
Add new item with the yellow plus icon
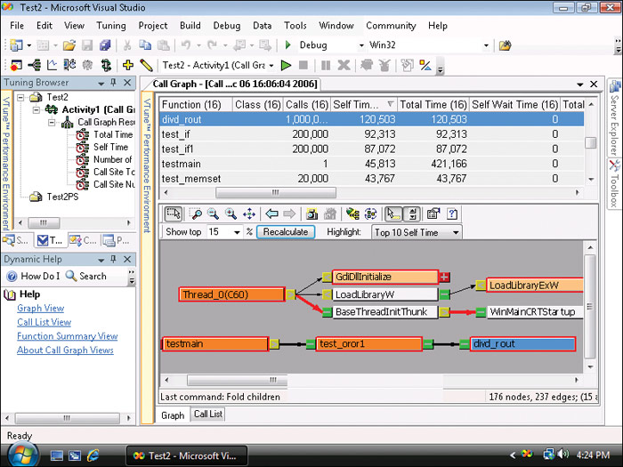coord(127,65)
